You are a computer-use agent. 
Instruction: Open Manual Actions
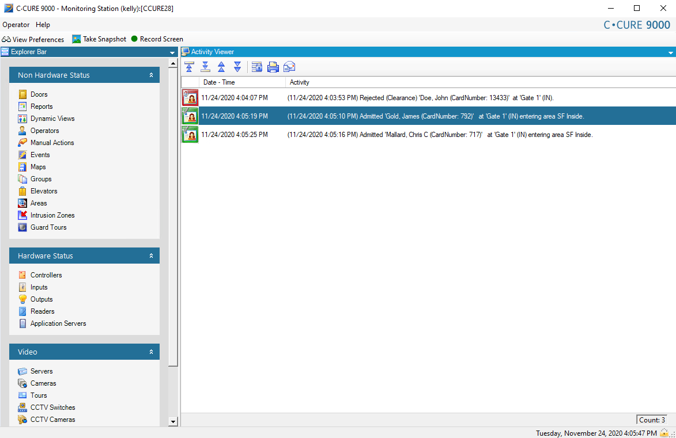pos(52,143)
